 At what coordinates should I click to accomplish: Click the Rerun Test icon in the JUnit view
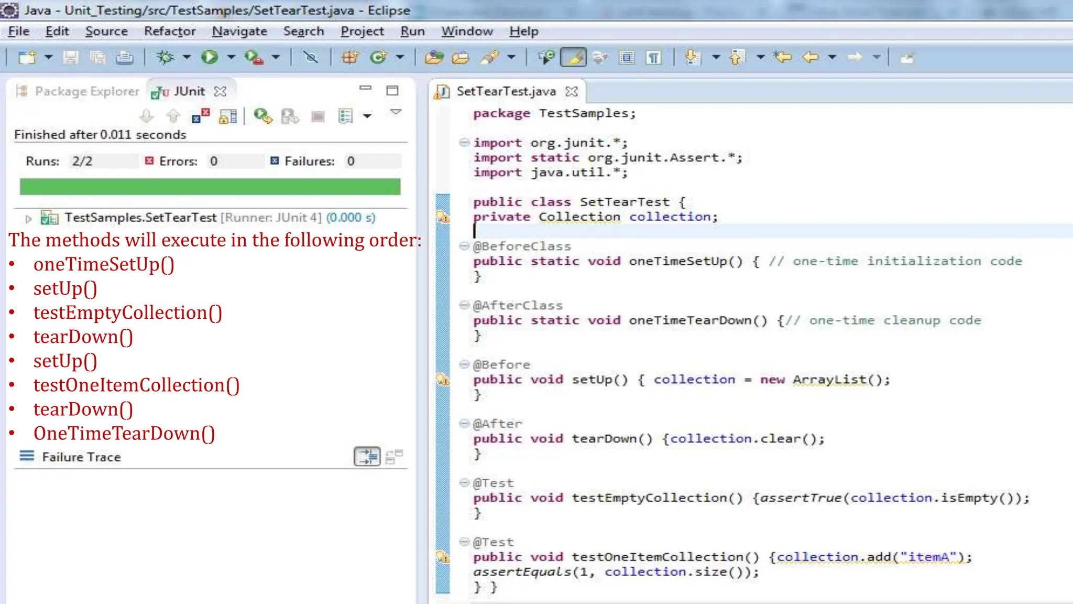coord(262,116)
